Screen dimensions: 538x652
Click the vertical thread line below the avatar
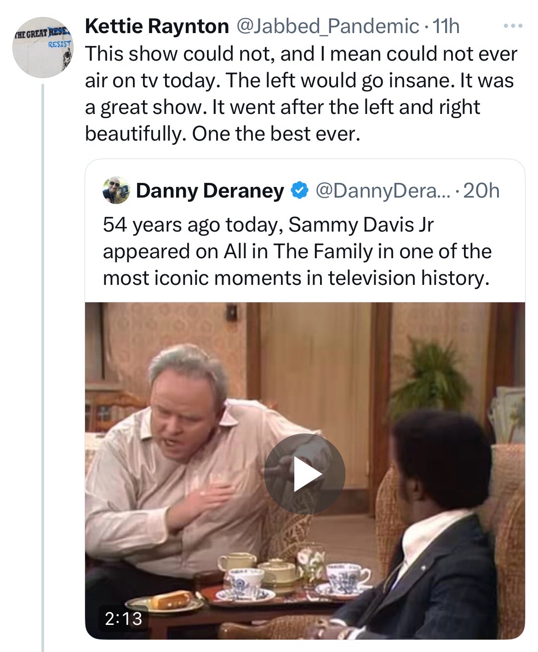point(43,368)
